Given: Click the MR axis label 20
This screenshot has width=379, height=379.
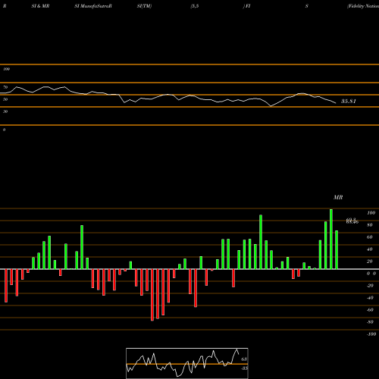Looking at the screenshot, I should tap(370, 262).
